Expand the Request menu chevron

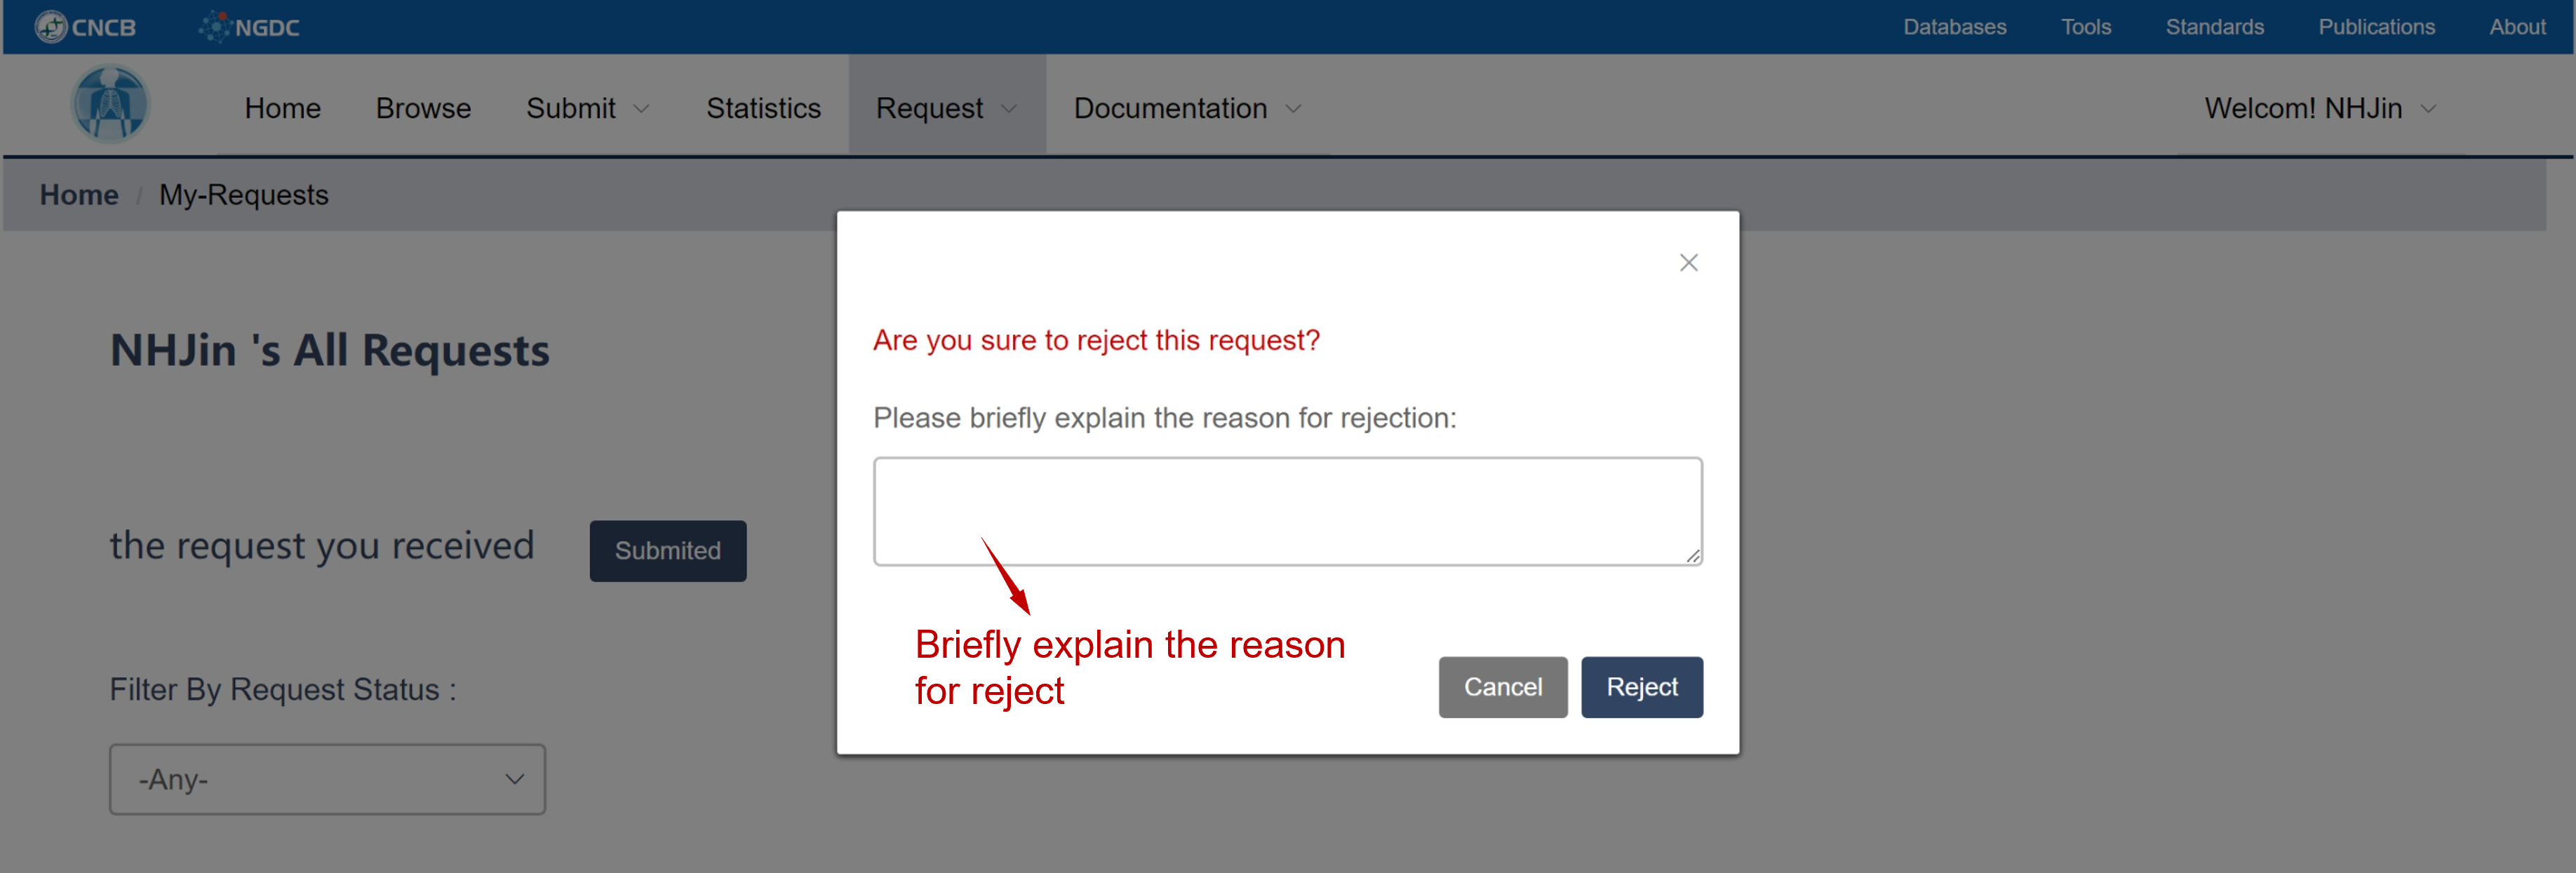click(1009, 109)
